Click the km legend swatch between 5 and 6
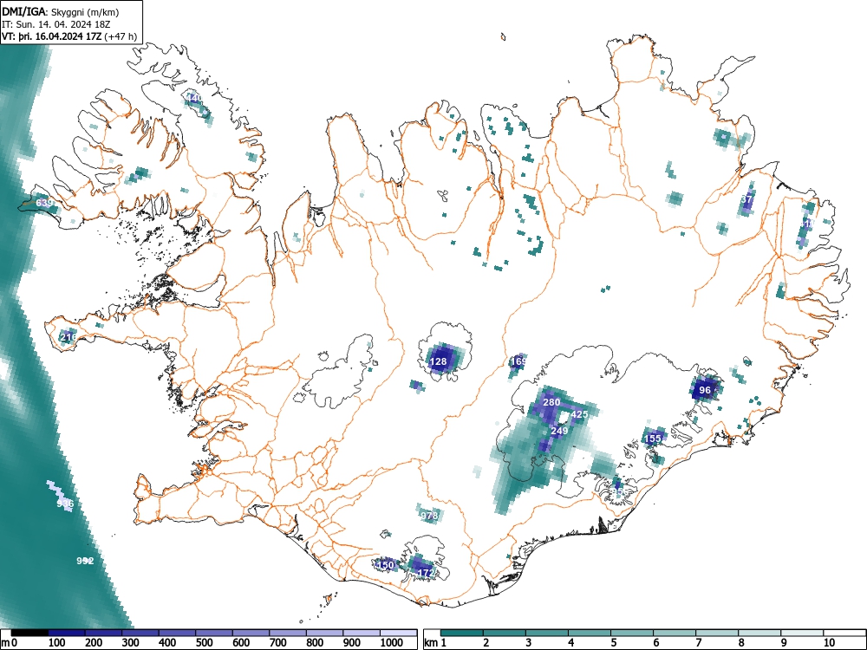The width and height of the screenshot is (867, 650). (x=632, y=633)
